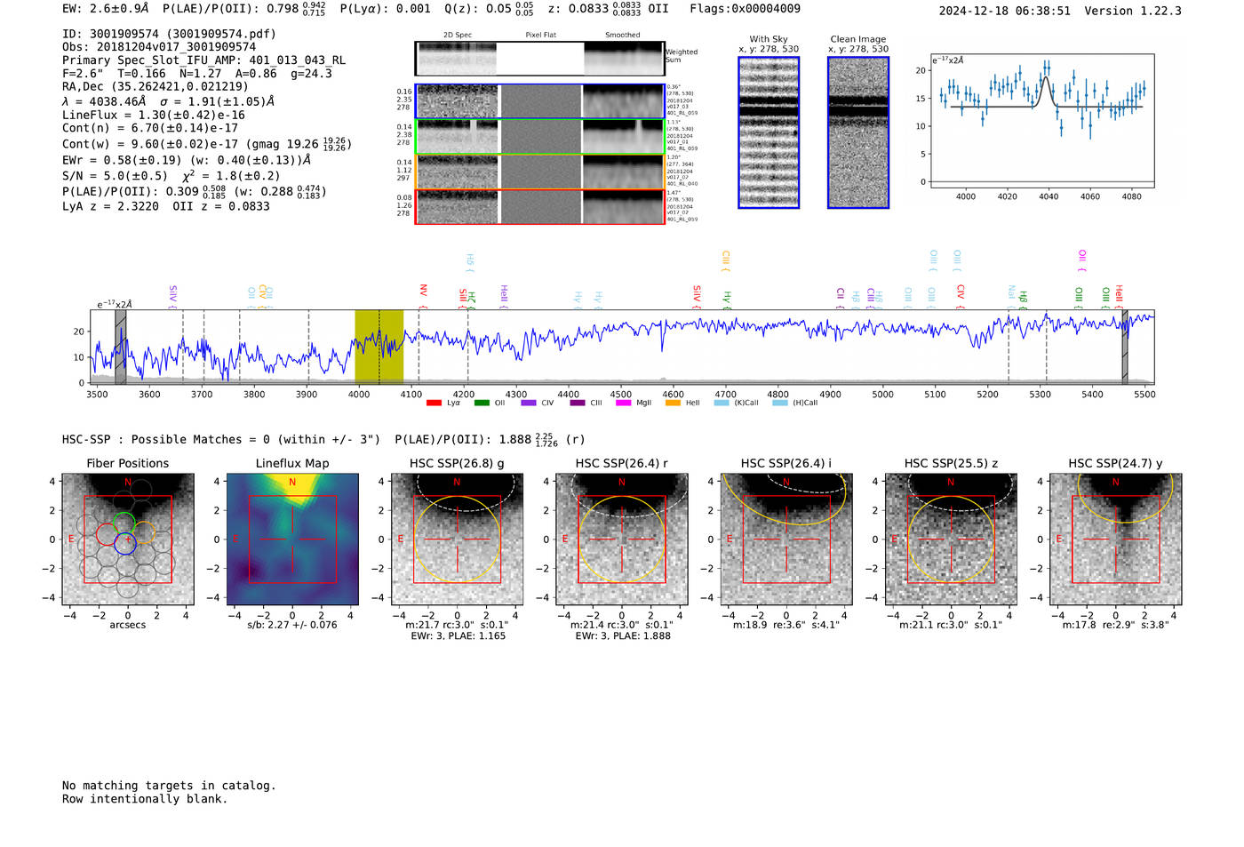1244x847 pixels.
Task: Select the red-bordered 2D fiber spectrum row
Action: (x=539, y=206)
